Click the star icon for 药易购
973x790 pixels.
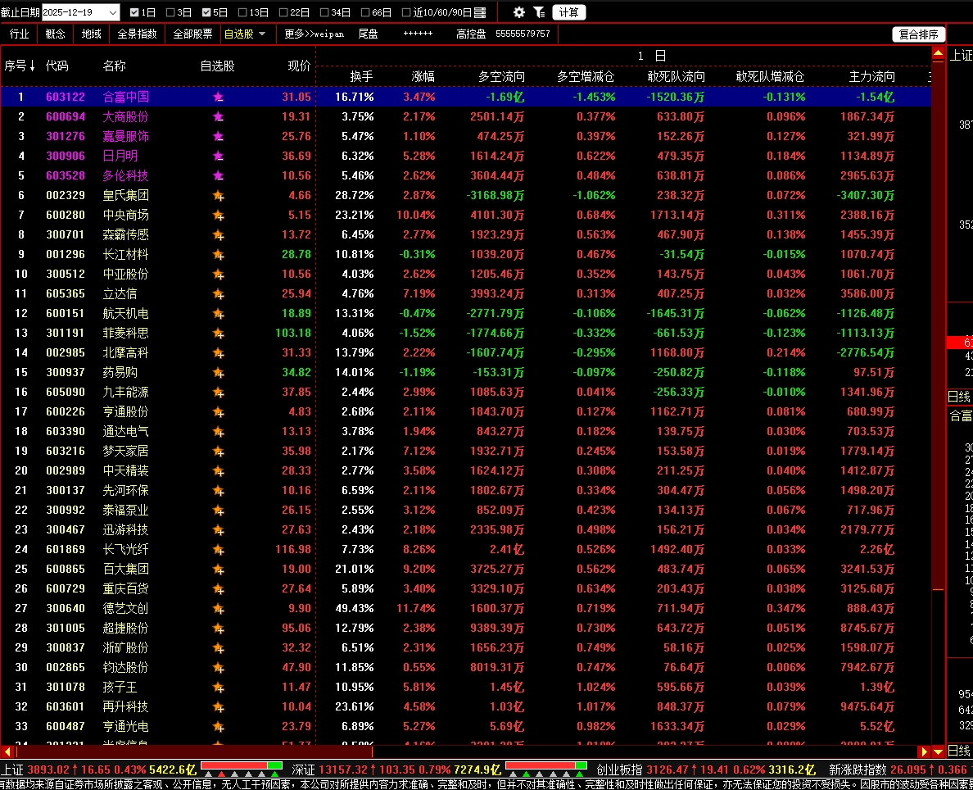218,373
